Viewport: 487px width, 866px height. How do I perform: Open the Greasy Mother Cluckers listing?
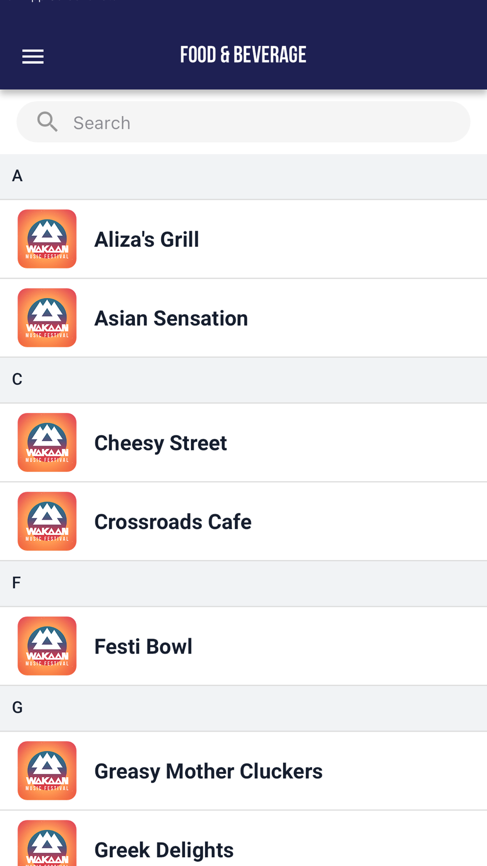tap(243, 771)
